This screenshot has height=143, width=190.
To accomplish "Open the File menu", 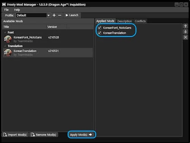I will tap(6, 10).
